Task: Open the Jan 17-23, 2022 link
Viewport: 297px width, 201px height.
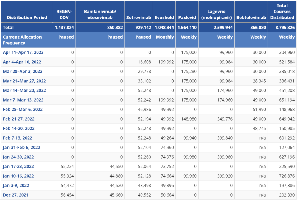Action: [18, 166]
